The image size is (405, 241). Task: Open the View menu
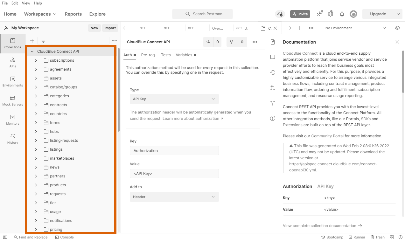point(26,3)
